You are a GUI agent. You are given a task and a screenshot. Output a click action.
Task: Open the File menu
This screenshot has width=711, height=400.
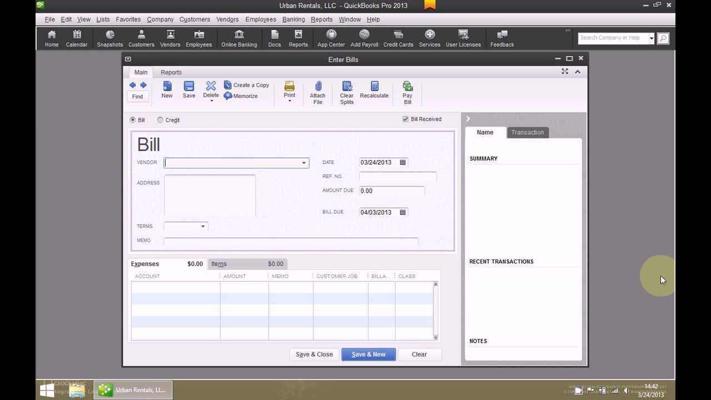[x=49, y=19]
